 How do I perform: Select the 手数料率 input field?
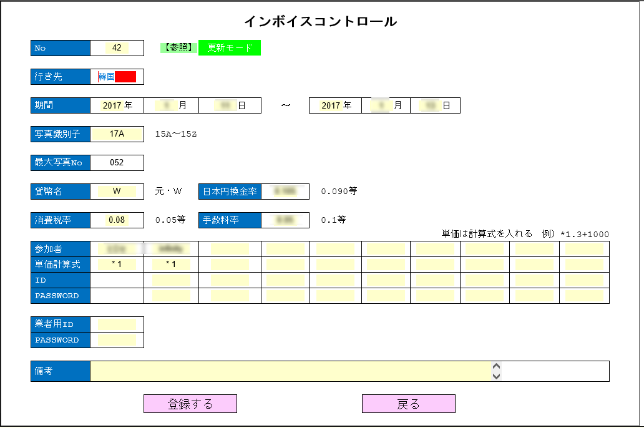click(285, 220)
